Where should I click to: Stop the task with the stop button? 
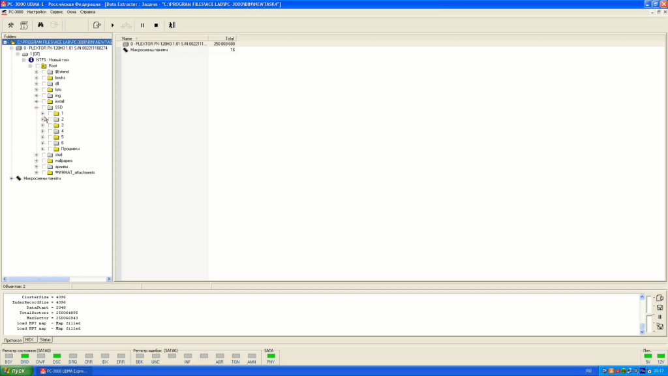click(x=156, y=25)
